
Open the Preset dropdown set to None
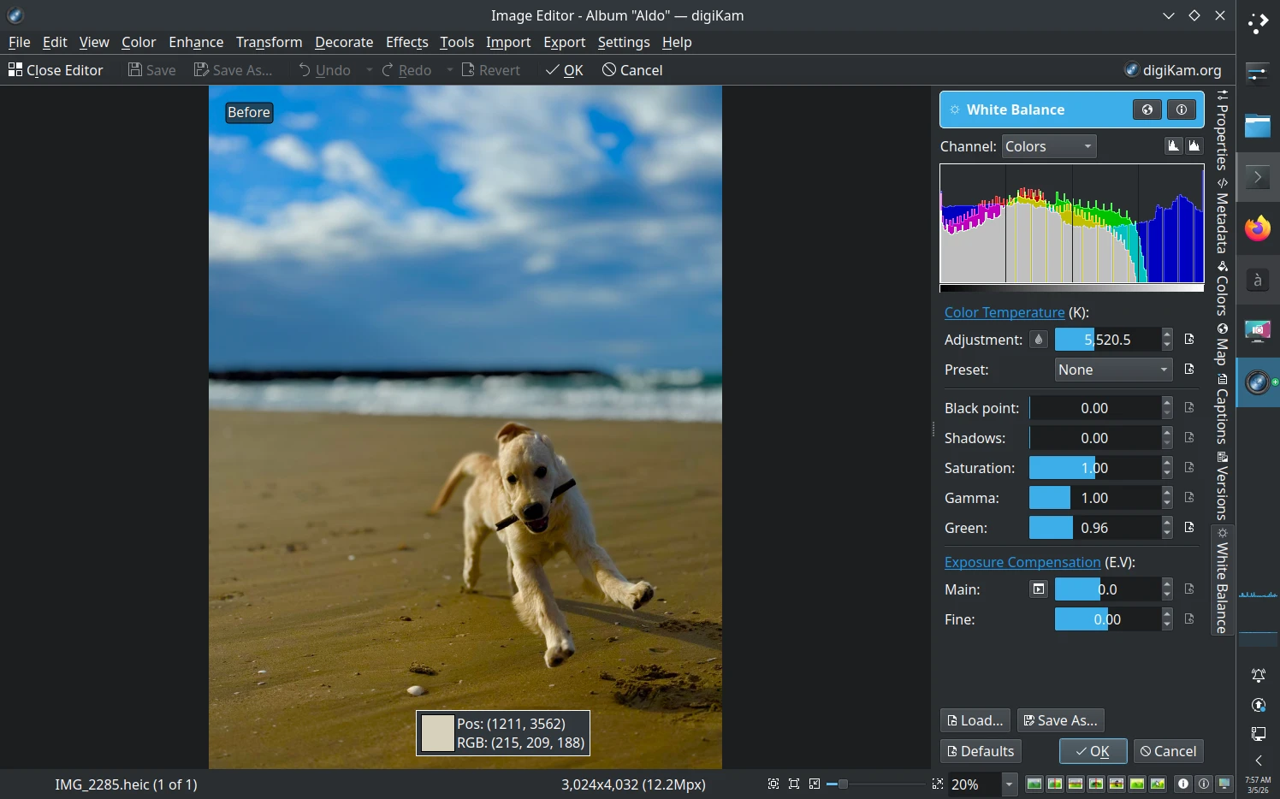pos(1112,370)
